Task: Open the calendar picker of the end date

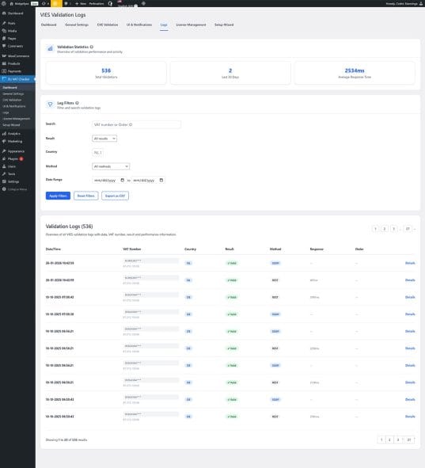Action: point(161,180)
